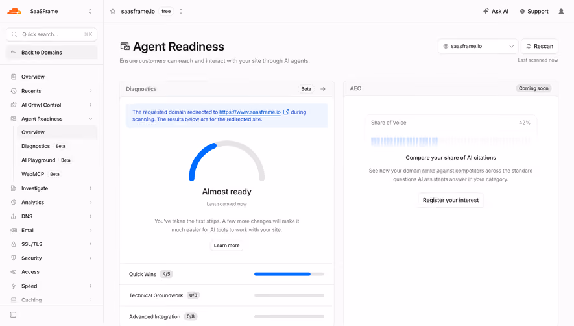Open the Access menu item

click(52, 271)
